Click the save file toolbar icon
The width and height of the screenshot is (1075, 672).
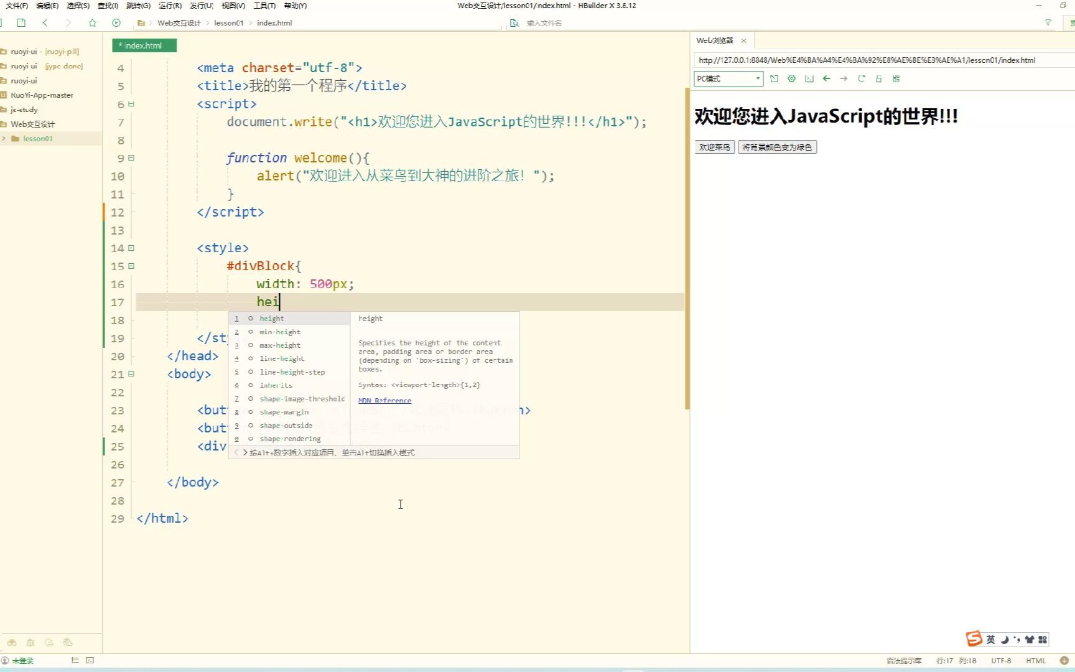[x=21, y=23]
